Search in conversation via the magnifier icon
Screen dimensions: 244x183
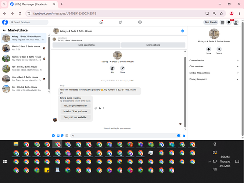(x=219, y=49)
